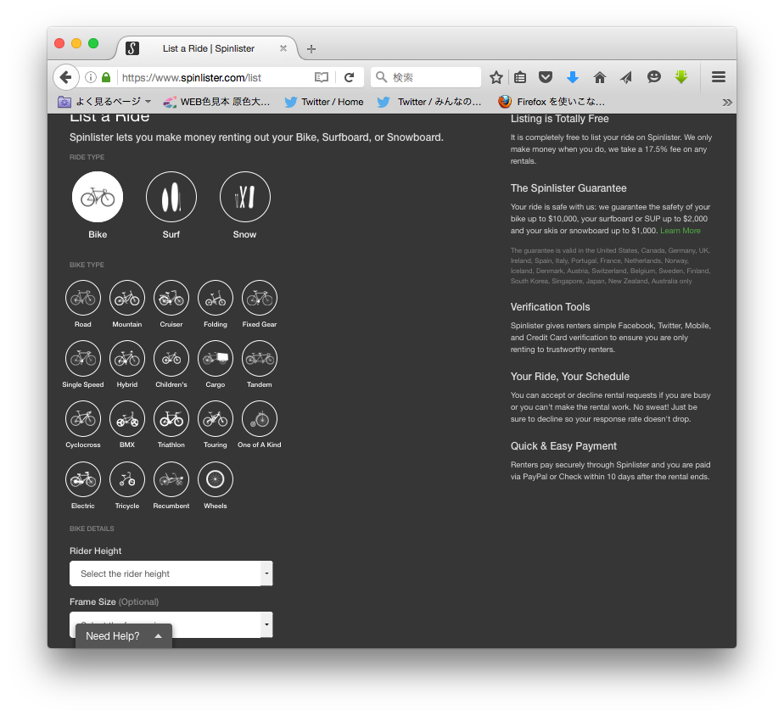Open the Rider Height dropdown

pyautogui.click(x=171, y=573)
